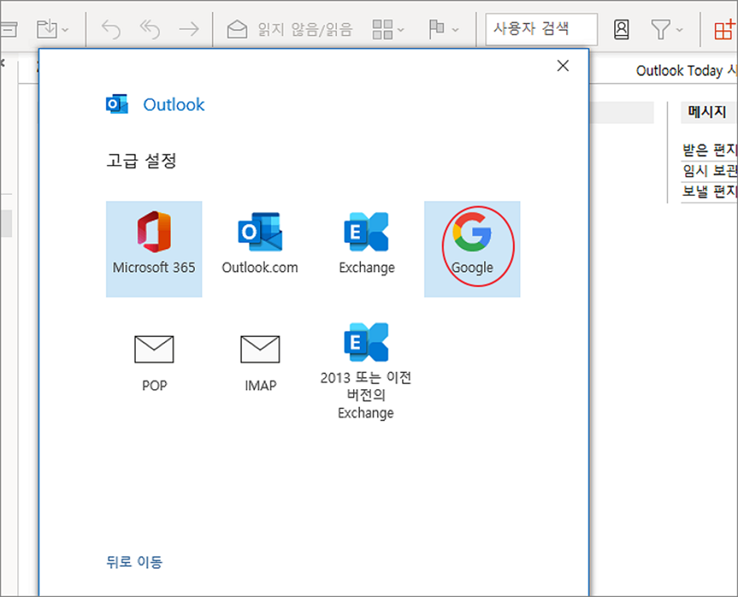
Task: Open the address book icon
Action: (621, 29)
